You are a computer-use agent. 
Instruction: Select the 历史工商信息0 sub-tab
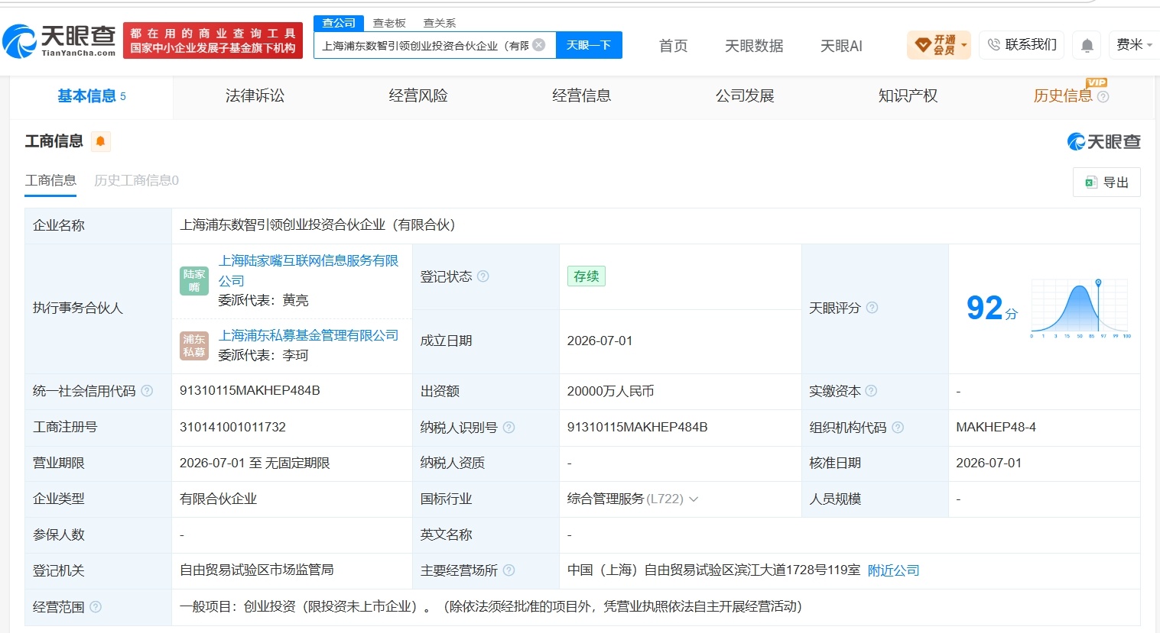[x=136, y=180]
